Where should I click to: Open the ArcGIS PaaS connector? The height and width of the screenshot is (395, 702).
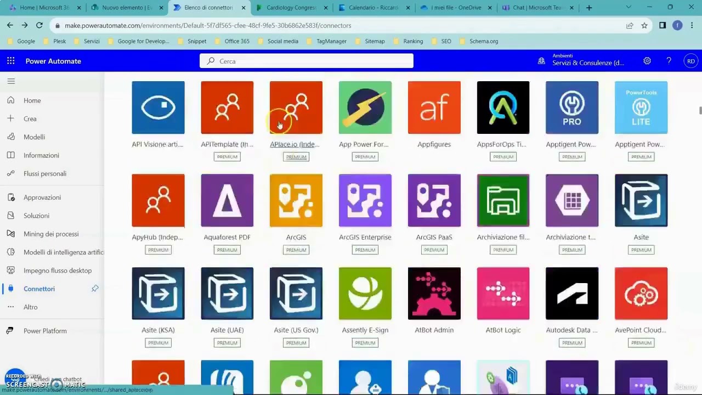tap(434, 200)
